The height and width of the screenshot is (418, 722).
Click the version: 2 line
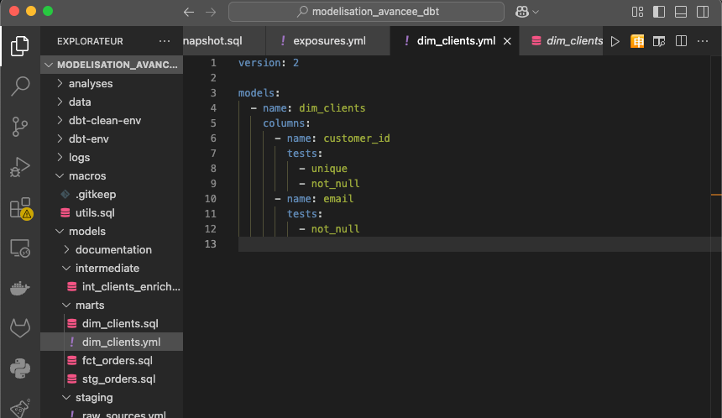(269, 63)
